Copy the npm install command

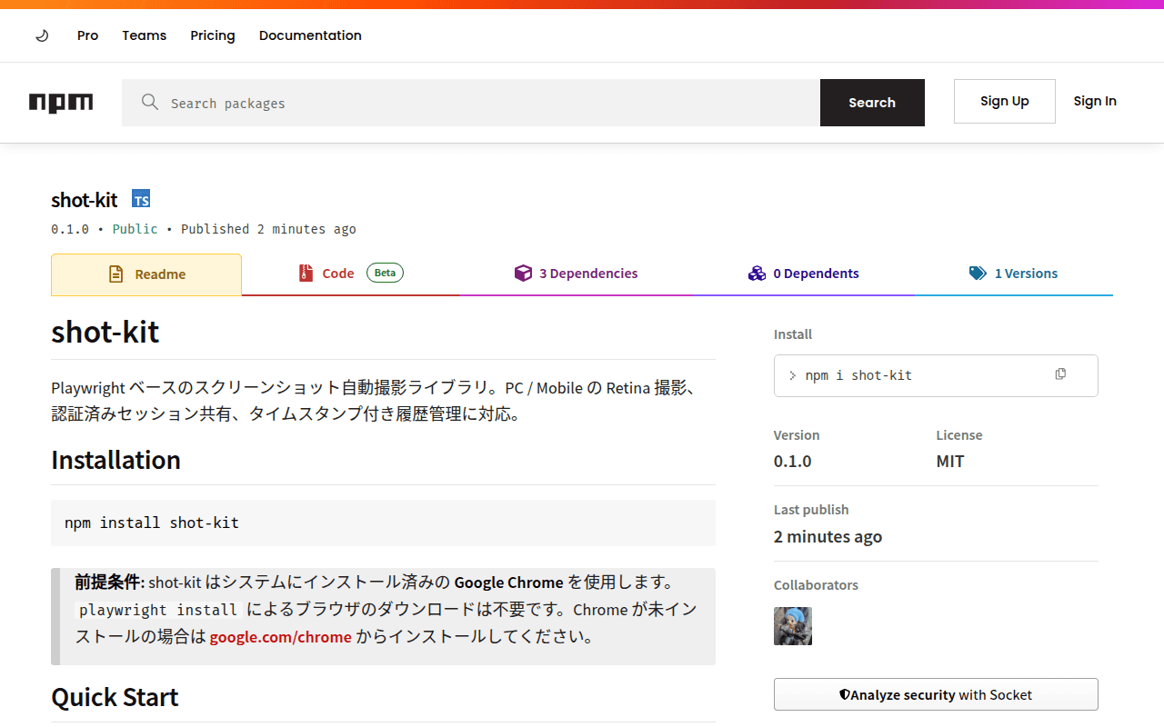1060,374
